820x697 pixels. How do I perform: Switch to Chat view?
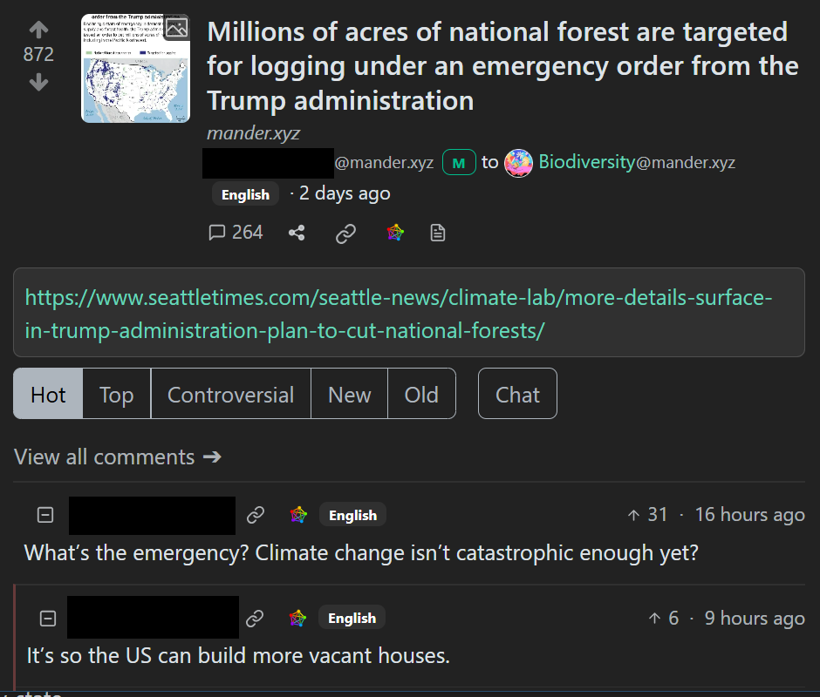click(517, 395)
